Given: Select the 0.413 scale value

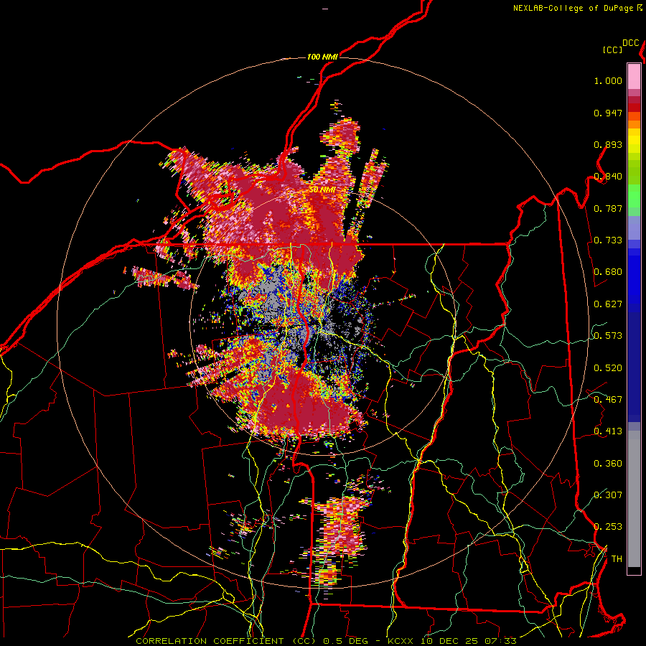Looking at the screenshot, I should click(x=608, y=431).
